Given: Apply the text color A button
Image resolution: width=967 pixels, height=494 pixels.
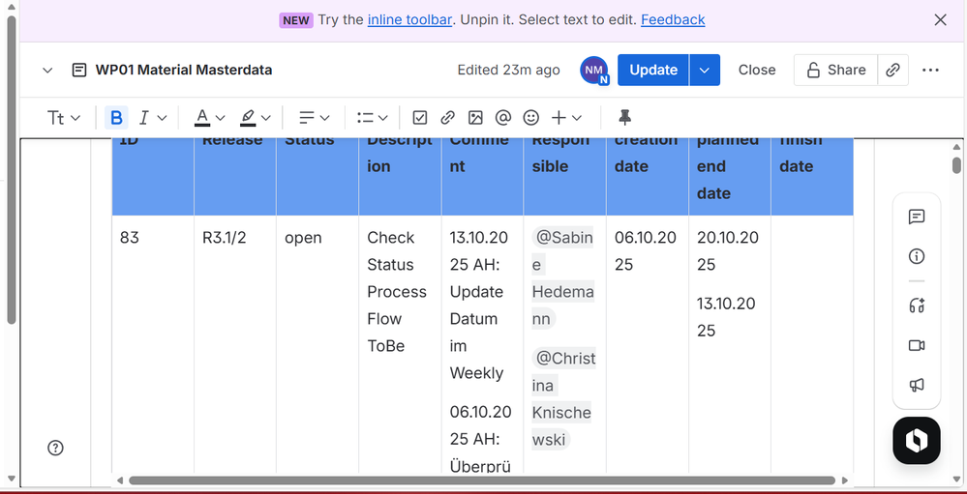Looking at the screenshot, I should point(201,117).
